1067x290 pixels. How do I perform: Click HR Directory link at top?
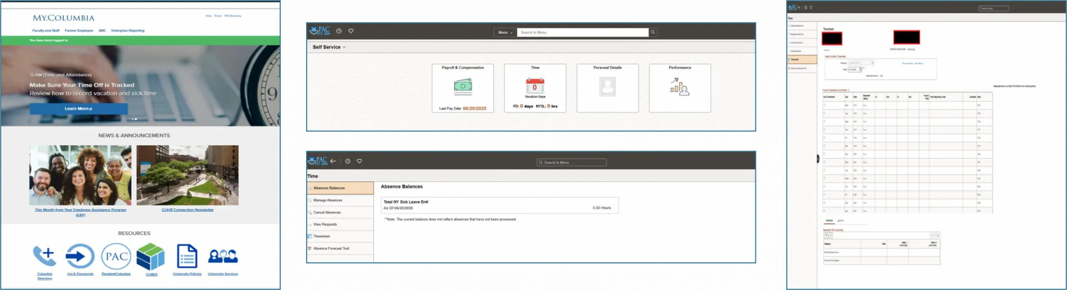pos(233,16)
